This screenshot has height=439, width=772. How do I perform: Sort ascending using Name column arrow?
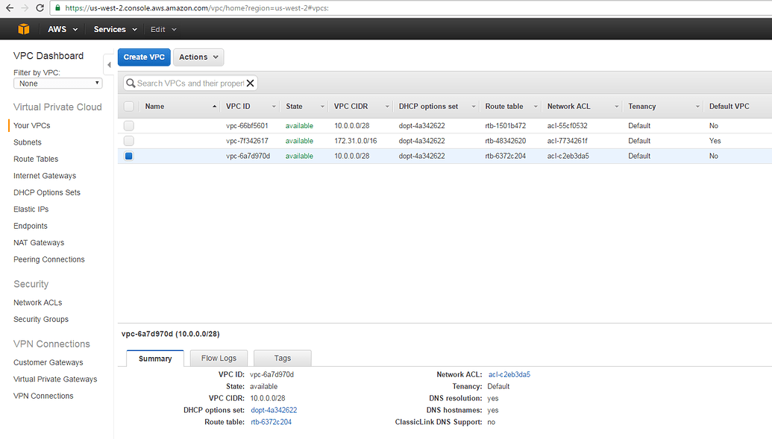pyautogui.click(x=214, y=107)
